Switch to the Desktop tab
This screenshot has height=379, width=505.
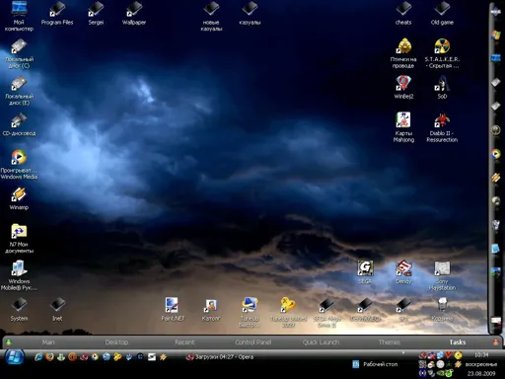tap(116, 342)
